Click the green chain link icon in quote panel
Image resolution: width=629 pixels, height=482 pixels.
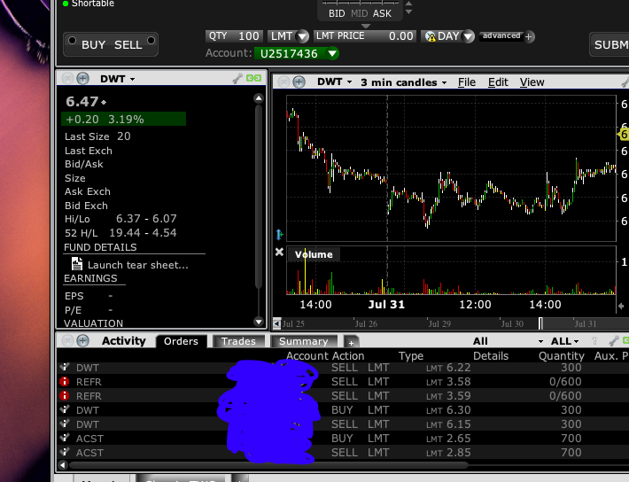[253, 78]
